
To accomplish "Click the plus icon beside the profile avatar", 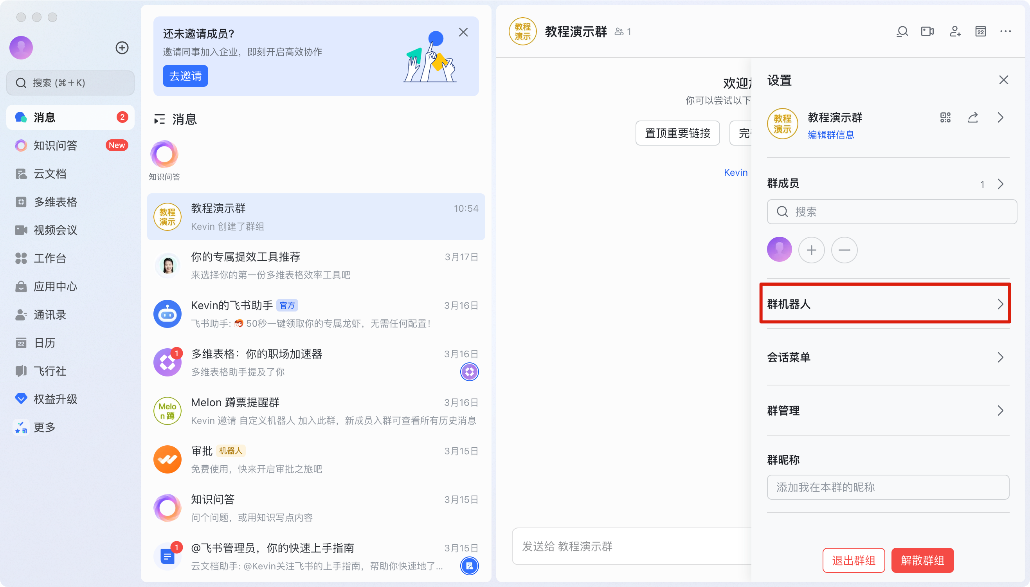I will (x=122, y=48).
